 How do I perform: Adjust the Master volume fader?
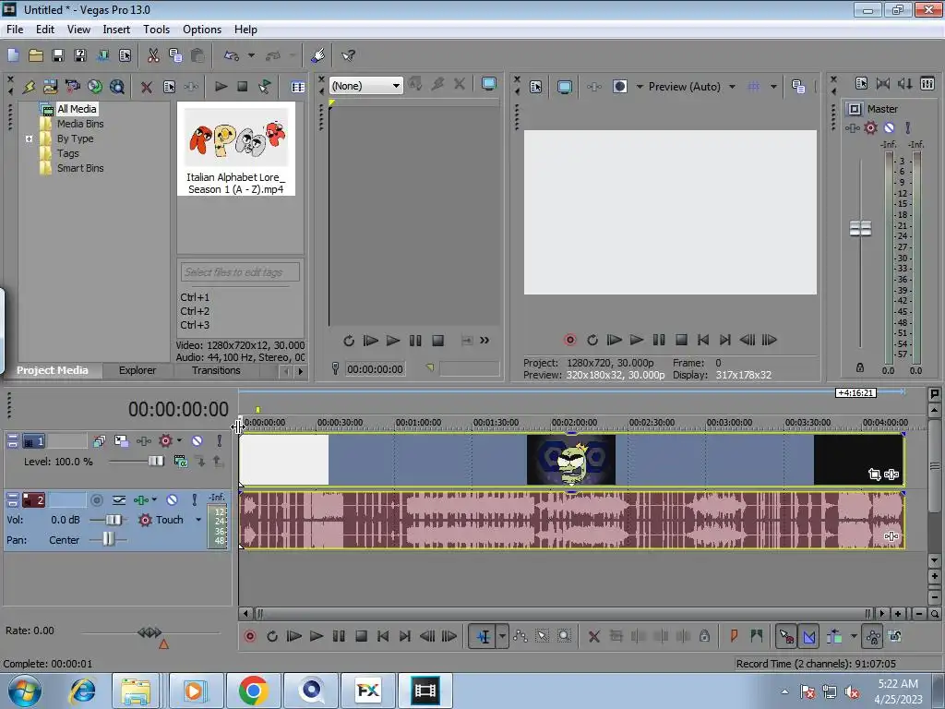tap(860, 229)
